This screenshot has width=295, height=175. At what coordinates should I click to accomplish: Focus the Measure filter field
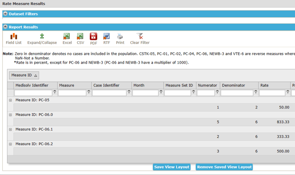(72, 93)
